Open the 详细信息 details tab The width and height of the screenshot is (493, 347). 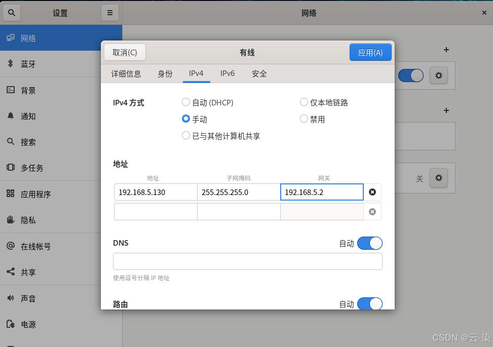pyautogui.click(x=126, y=74)
